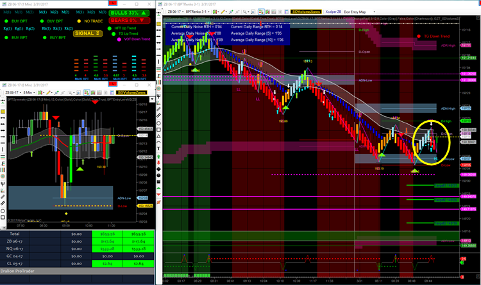
Task: Toggle the window panel icon before SDVolumeZones in BPTRenko toolbar
Action: click(x=286, y=12)
